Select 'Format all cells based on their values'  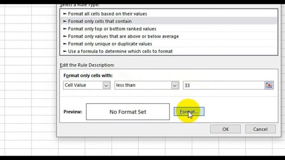[169, 14]
